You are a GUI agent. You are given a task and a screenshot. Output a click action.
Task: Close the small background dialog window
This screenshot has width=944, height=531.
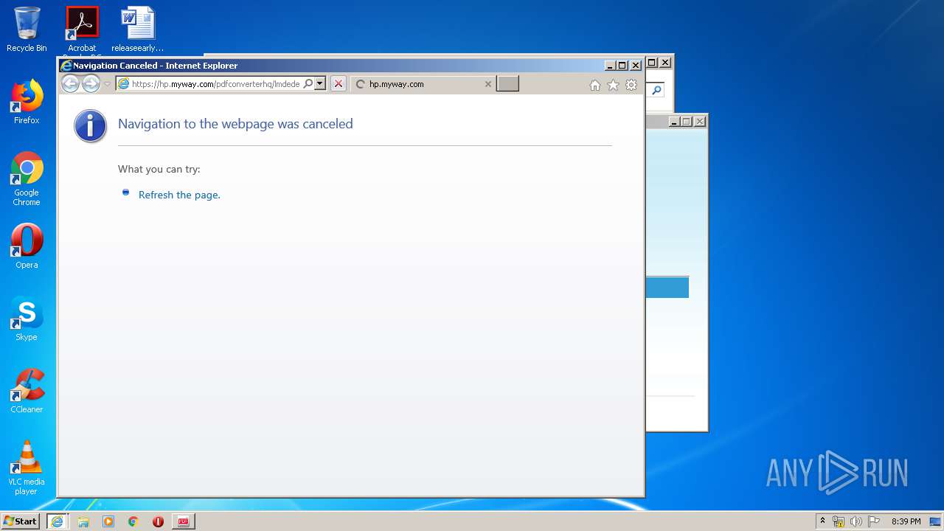[700, 122]
